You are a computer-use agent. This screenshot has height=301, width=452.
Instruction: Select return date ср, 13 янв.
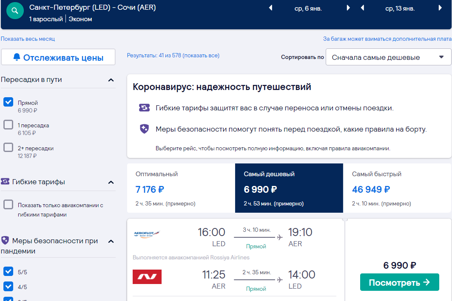click(400, 8)
